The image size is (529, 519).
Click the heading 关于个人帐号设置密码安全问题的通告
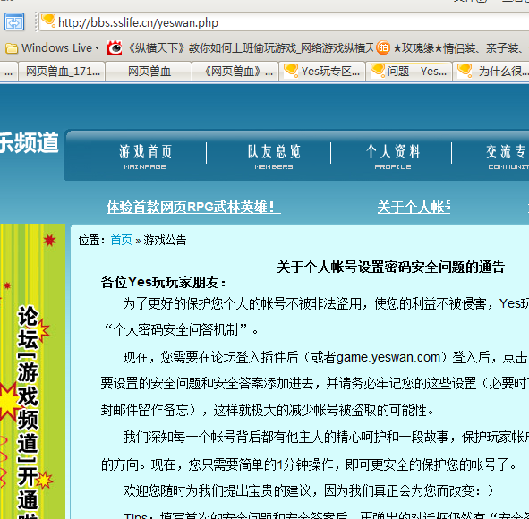tap(390, 267)
